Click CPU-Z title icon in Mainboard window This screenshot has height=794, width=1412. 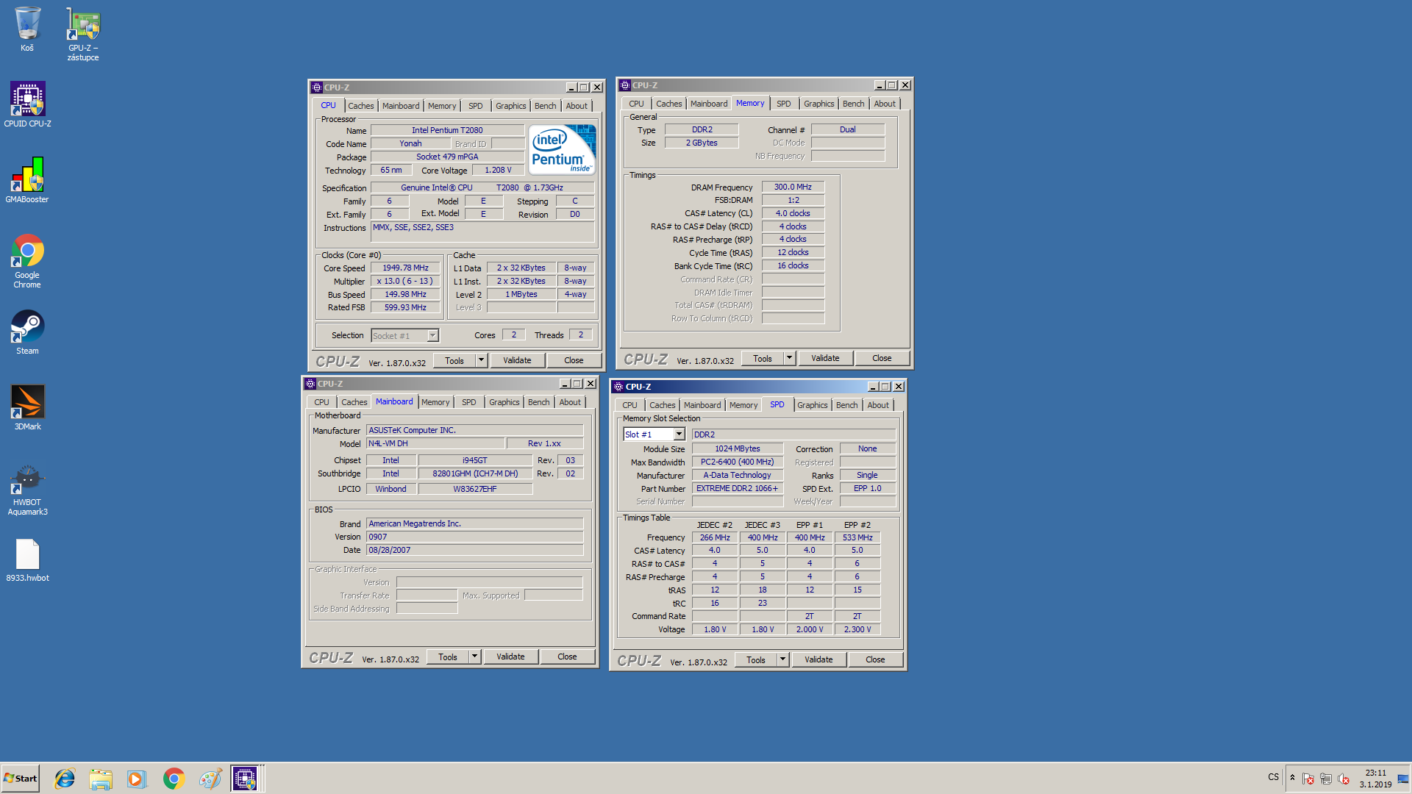tap(310, 384)
